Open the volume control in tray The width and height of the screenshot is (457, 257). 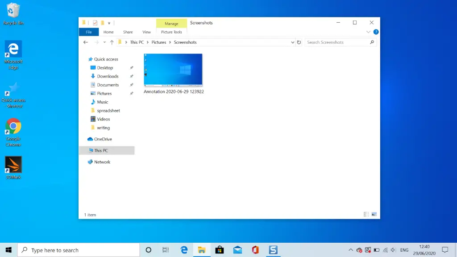tap(393, 250)
